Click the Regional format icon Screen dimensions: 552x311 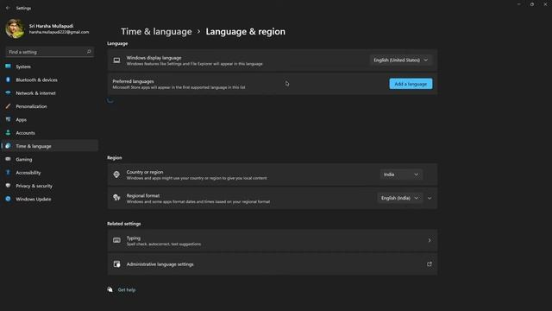116,198
